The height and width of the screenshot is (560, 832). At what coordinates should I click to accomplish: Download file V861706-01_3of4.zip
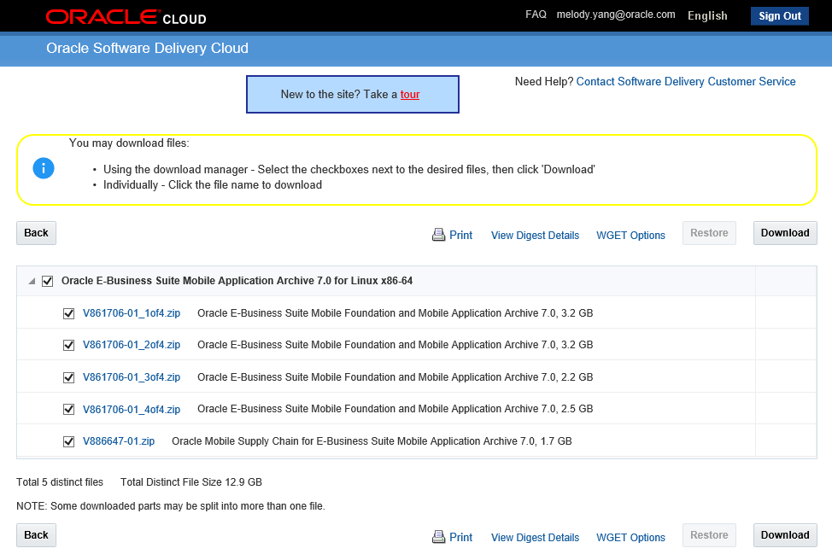pyautogui.click(x=132, y=377)
